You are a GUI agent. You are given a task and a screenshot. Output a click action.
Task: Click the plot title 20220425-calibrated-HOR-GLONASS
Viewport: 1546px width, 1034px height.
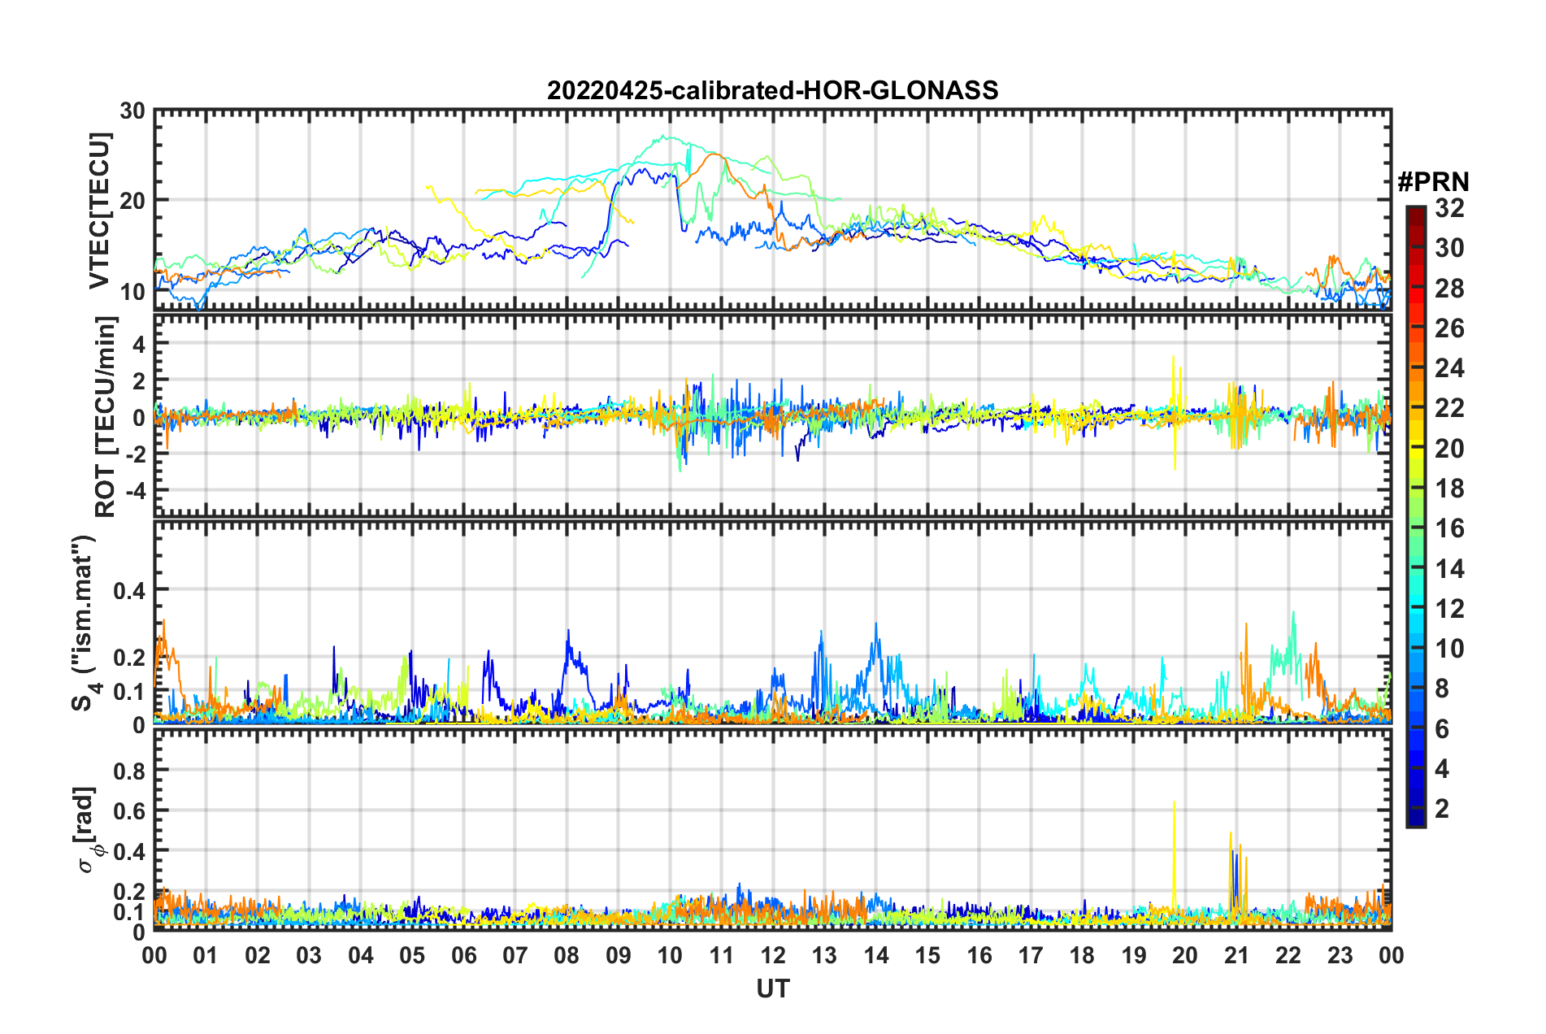[x=772, y=90]
